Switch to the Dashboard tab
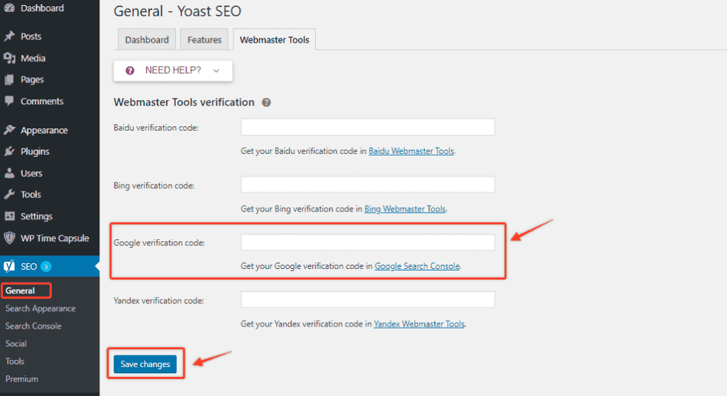The height and width of the screenshot is (396, 727). (x=147, y=40)
